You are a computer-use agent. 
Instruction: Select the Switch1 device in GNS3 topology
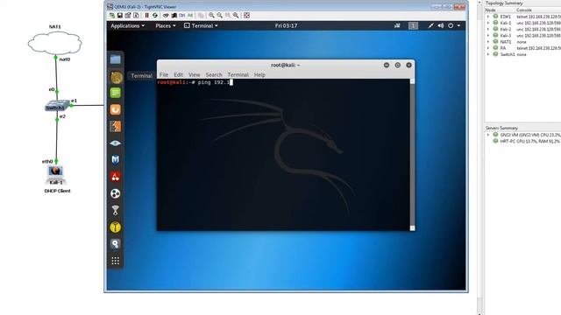coord(57,106)
